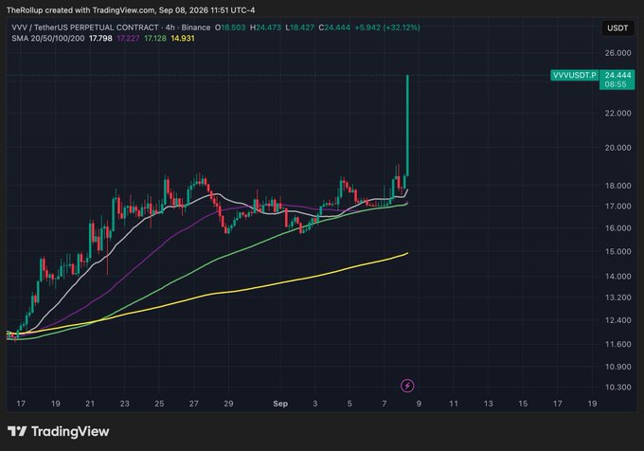Click the purple SMA 50 value 17.227
This screenshot has width=644, height=451.
pos(128,38)
